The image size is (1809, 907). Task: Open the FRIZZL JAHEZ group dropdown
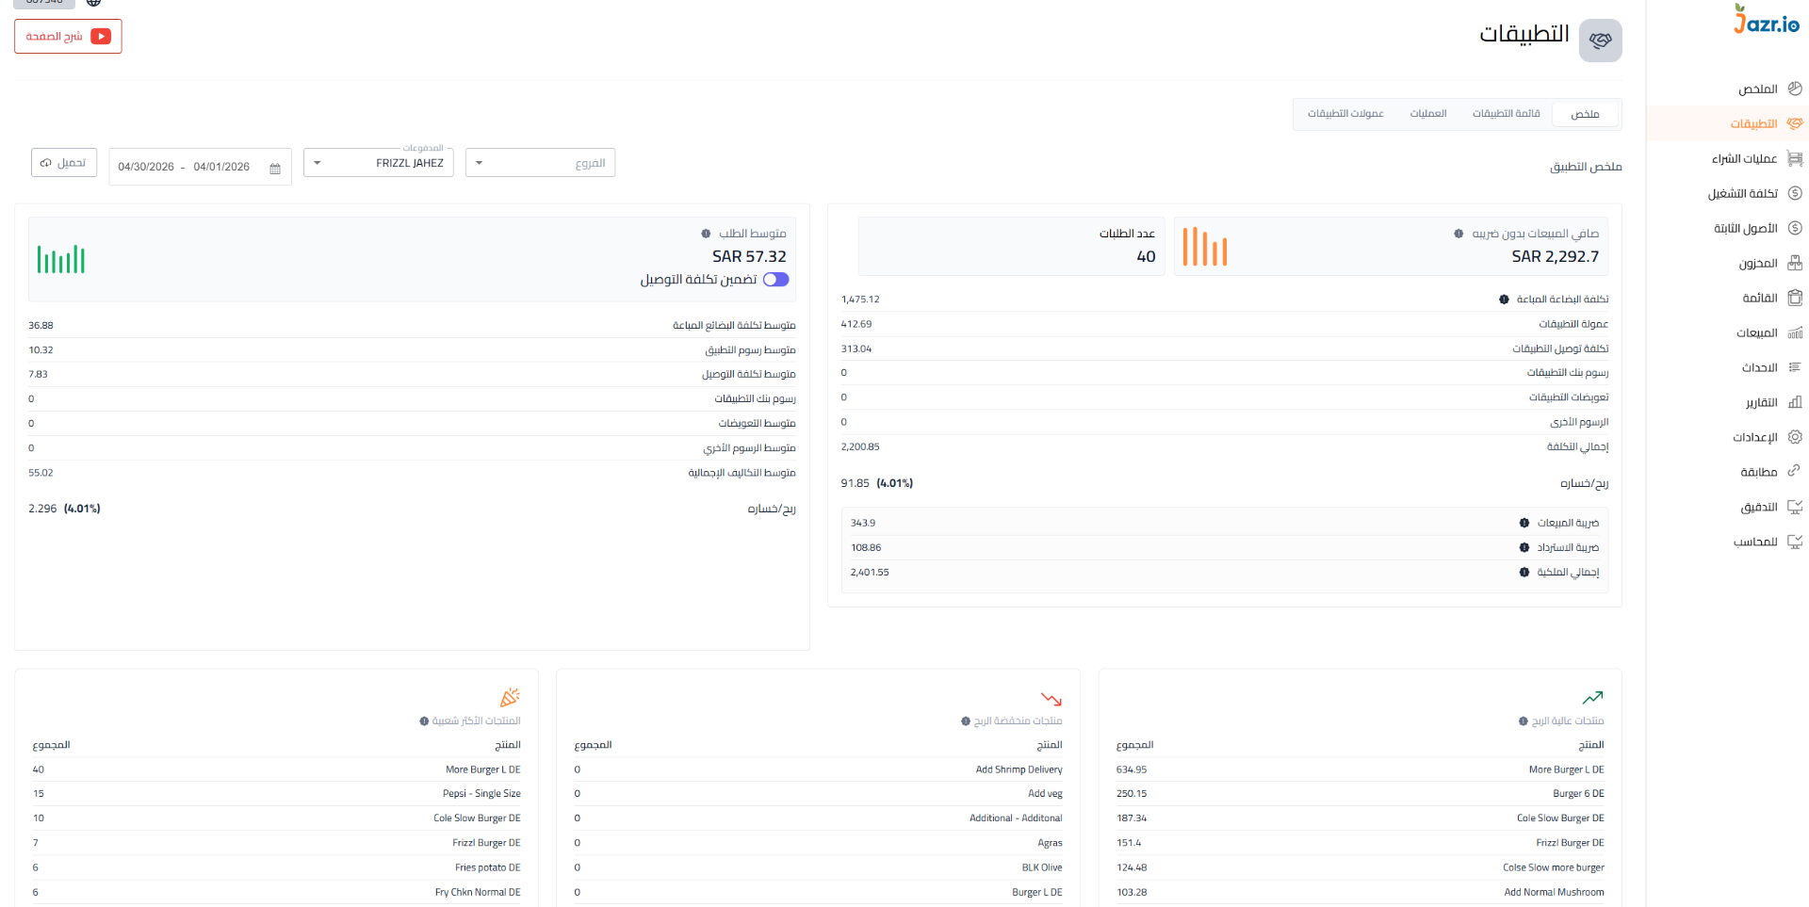pyautogui.click(x=379, y=163)
